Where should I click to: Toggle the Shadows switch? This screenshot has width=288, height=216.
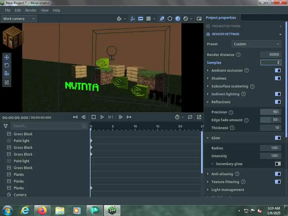coord(278,78)
